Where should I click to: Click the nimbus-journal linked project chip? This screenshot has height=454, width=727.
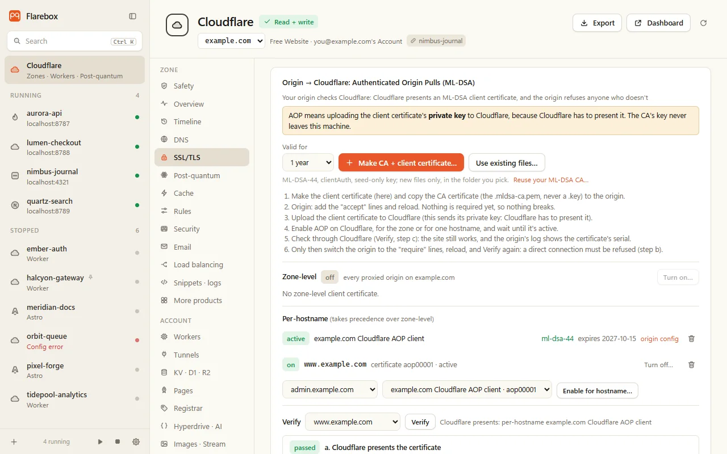click(436, 41)
